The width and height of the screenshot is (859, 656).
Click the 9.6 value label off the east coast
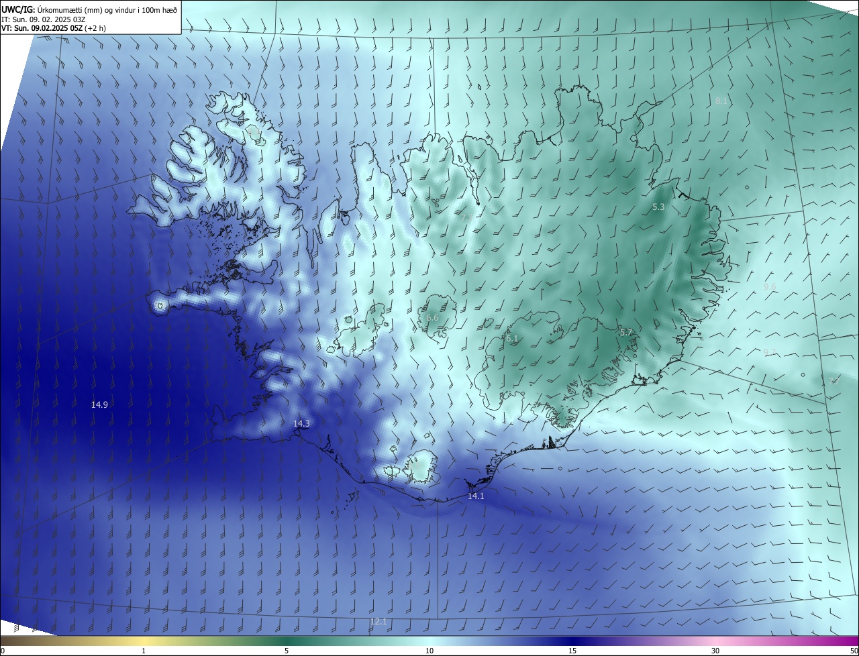[x=770, y=286]
